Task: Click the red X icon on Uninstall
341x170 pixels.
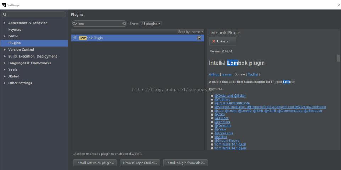Action: point(214,41)
